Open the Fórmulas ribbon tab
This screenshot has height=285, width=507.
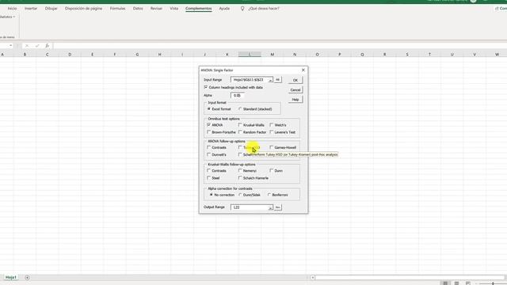click(x=118, y=9)
